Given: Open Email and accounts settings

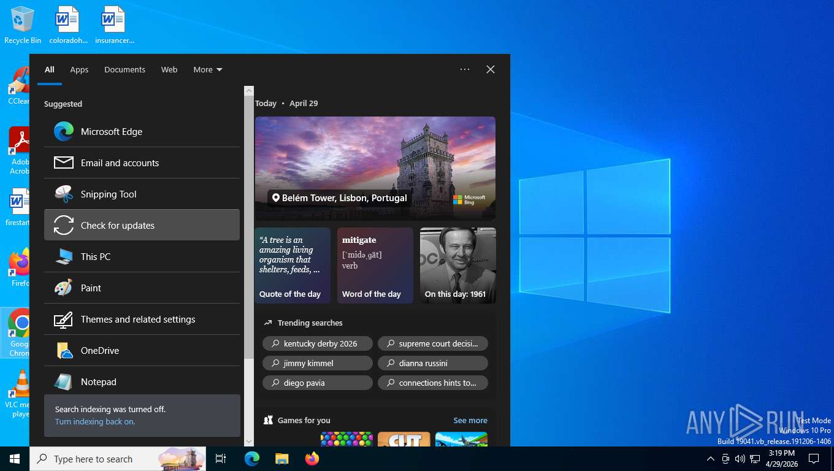Looking at the screenshot, I should click(142, 163).
